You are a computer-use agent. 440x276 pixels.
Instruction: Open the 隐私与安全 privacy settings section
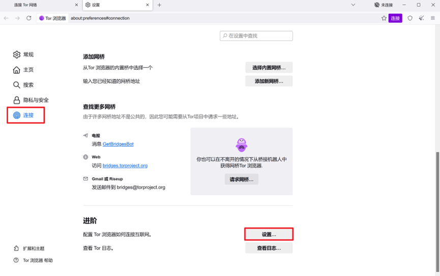(31, 100)
